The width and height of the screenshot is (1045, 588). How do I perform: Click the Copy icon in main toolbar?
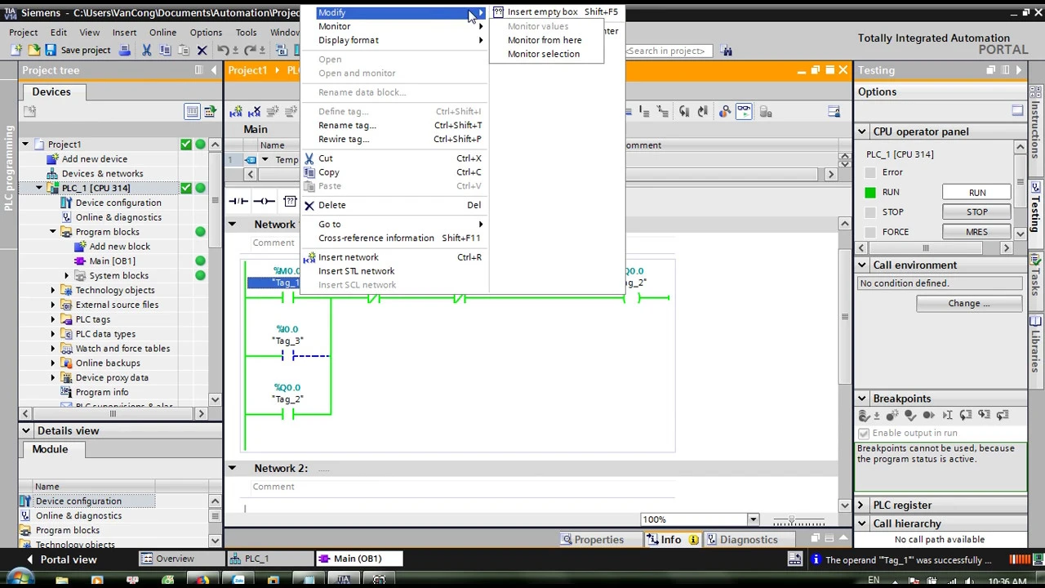[x=165, y=51]
